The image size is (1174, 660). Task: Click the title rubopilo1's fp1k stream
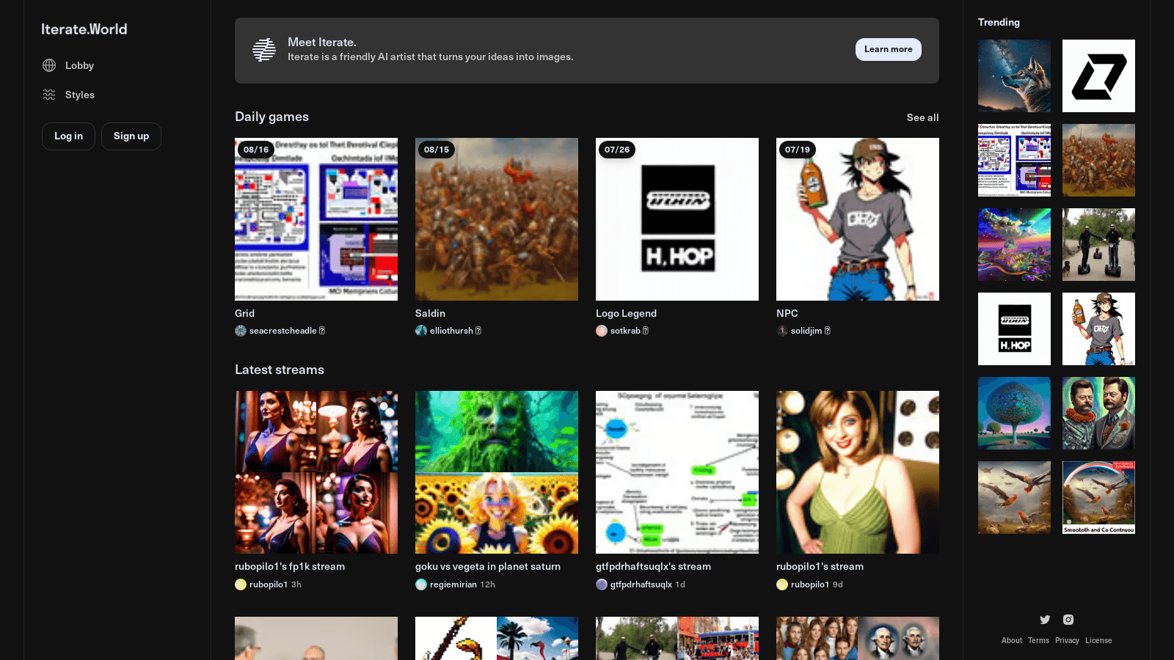click(x=290, y=566)
